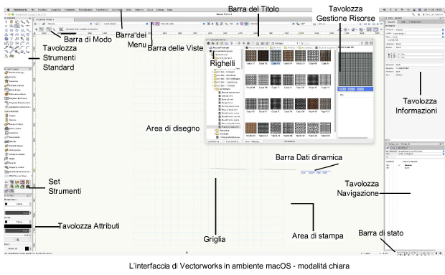Open the File menu in the menu bar
Viewport: 445px width, 275px height.
[x=33, y=9]
